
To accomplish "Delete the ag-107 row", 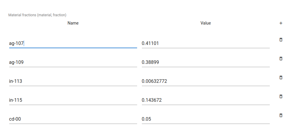I will click(281, 40).
